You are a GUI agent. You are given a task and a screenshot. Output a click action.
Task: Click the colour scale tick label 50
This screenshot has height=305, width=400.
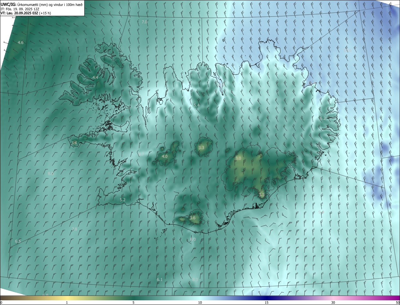point(397,303)
